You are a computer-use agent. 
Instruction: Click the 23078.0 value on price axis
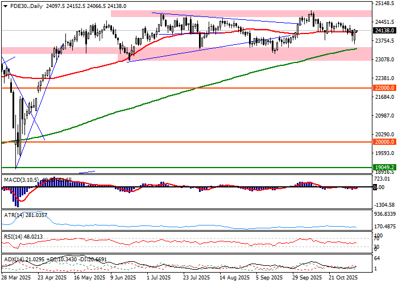(385, 59)
